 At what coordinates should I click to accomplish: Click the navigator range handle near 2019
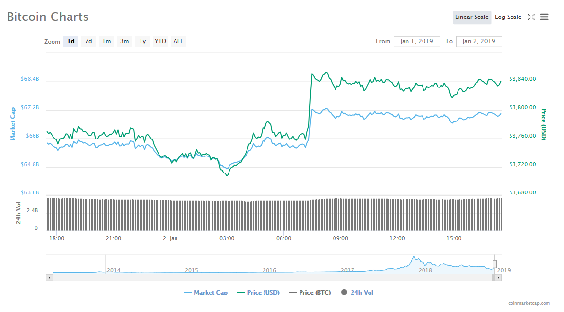pos(494,264)
